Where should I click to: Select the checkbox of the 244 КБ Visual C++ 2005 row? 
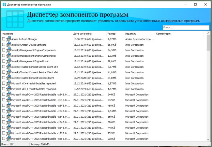point(4,95)
